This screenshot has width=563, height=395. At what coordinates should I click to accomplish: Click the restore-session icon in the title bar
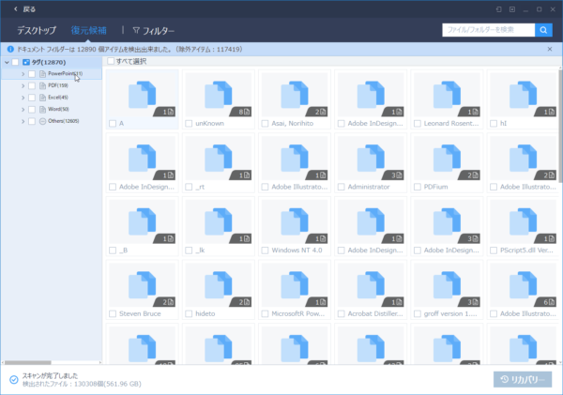tap(499, 9)
